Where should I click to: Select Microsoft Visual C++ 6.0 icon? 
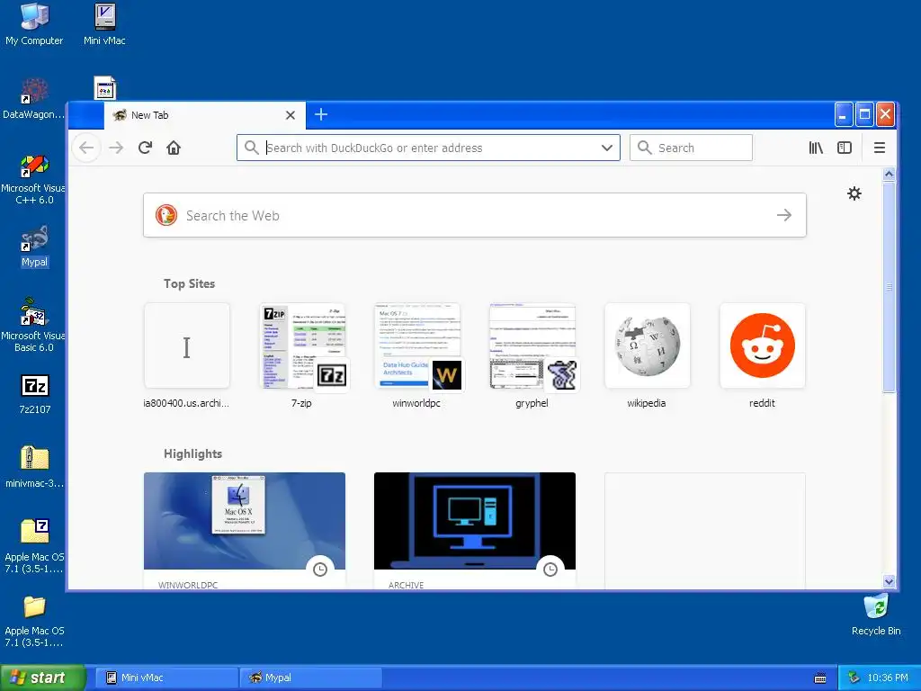tap(33, 179)
